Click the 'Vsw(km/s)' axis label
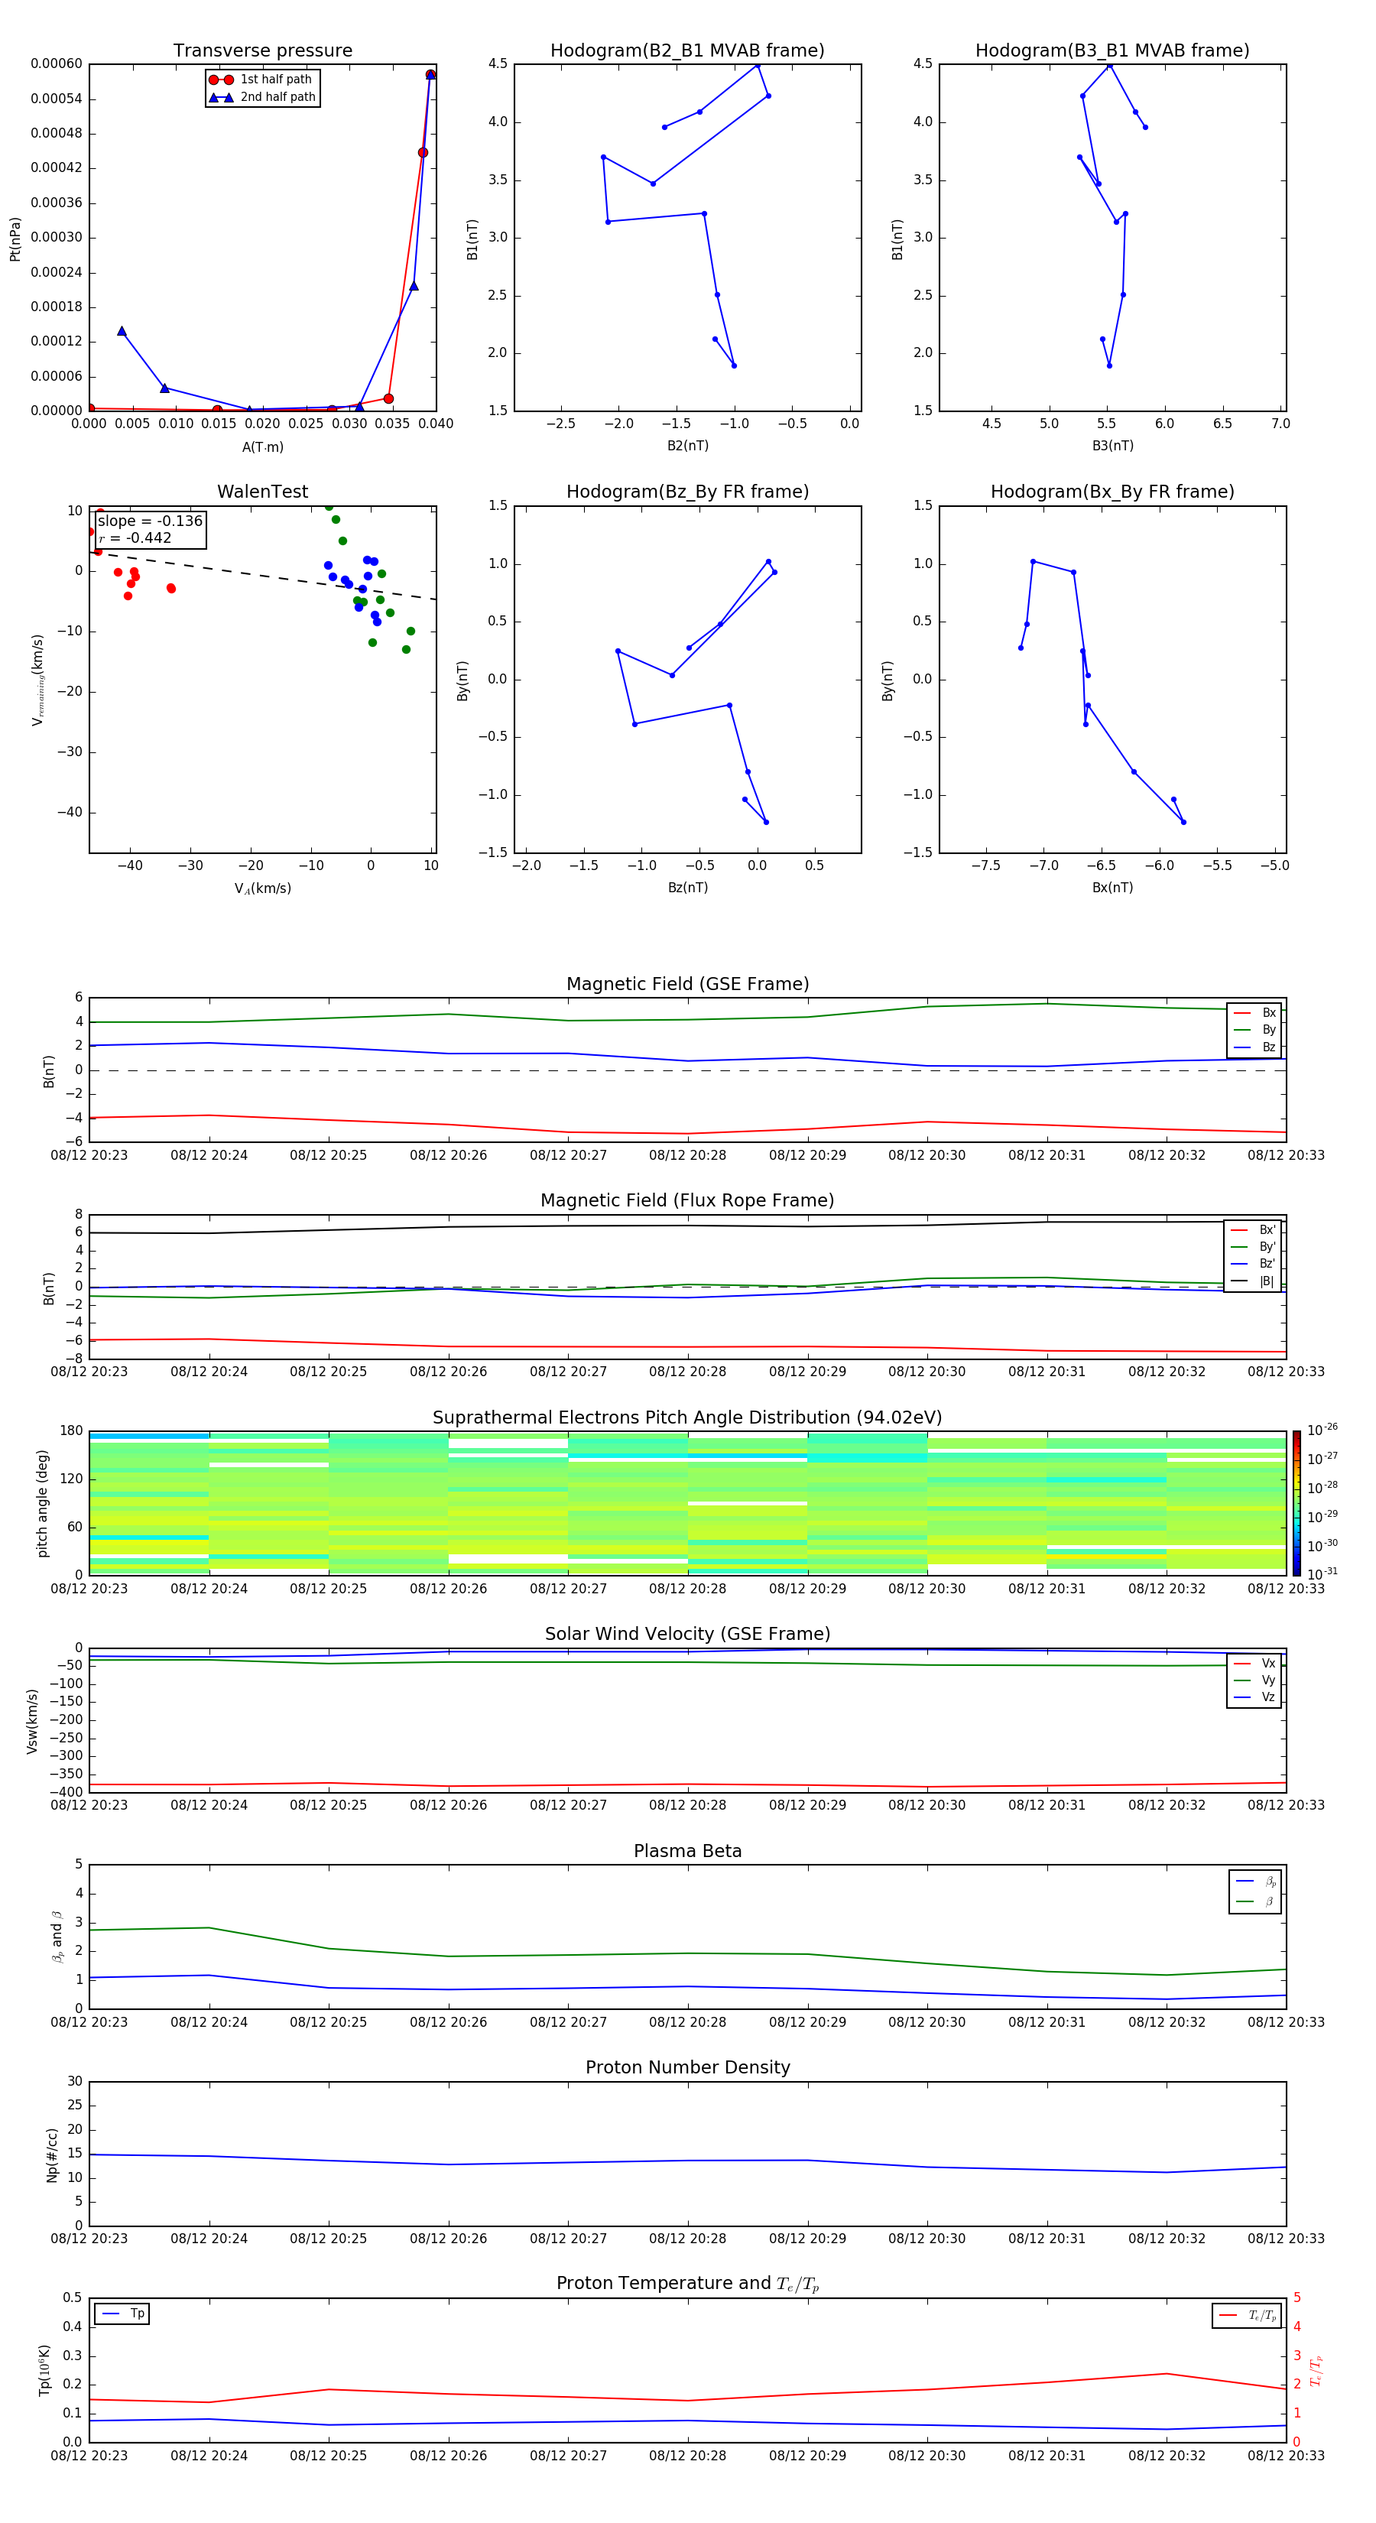The image size is (1376, 2523). tap(32, 1720)
